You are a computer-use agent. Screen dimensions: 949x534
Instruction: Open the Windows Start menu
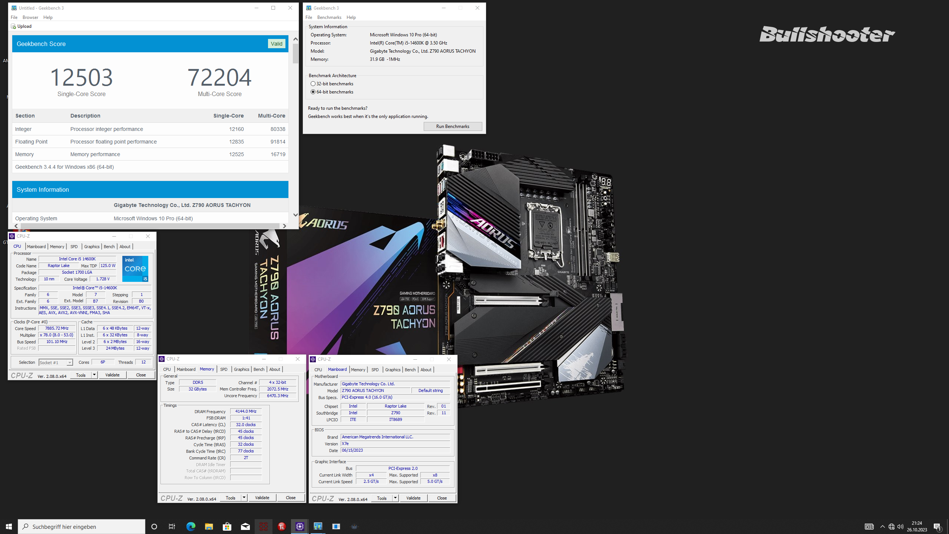pyautogui.click(x=9, y=527)
